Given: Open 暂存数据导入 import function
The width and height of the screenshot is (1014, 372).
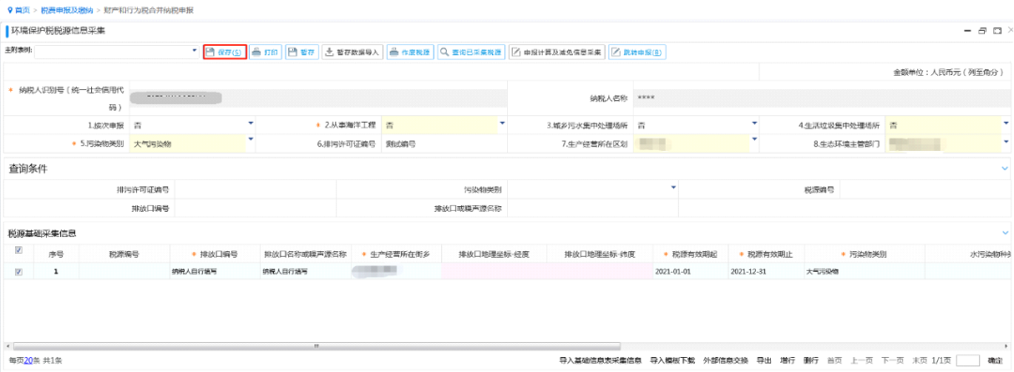Looking at the screenshot, I should click(352, 52).
